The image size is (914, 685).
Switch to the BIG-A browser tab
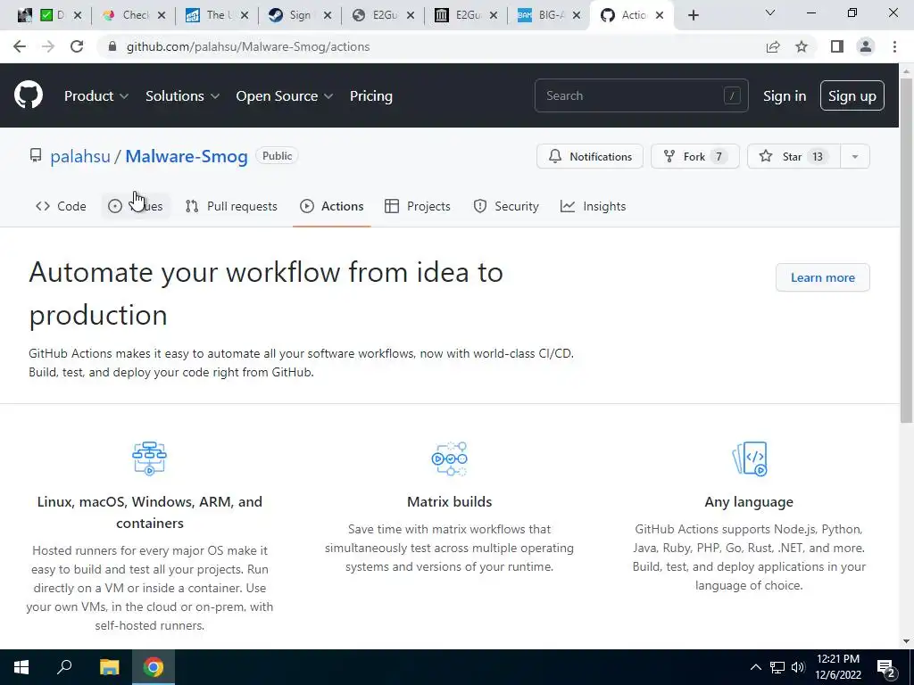point(549,16)
